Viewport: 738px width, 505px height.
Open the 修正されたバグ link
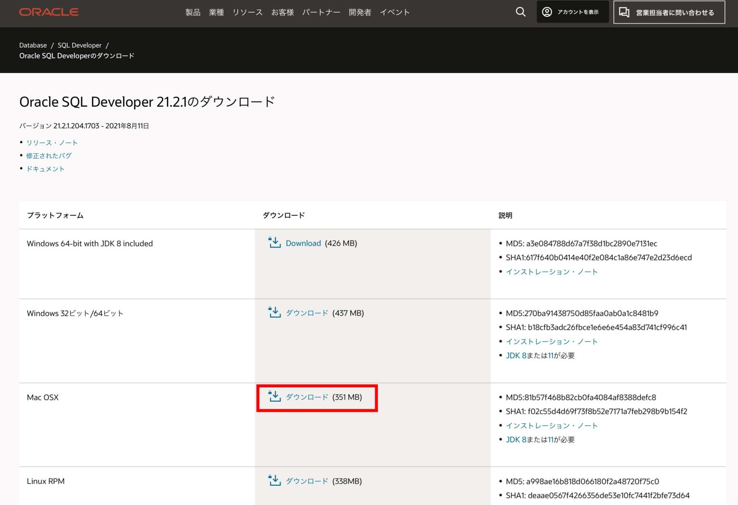[x=49, y=155]
